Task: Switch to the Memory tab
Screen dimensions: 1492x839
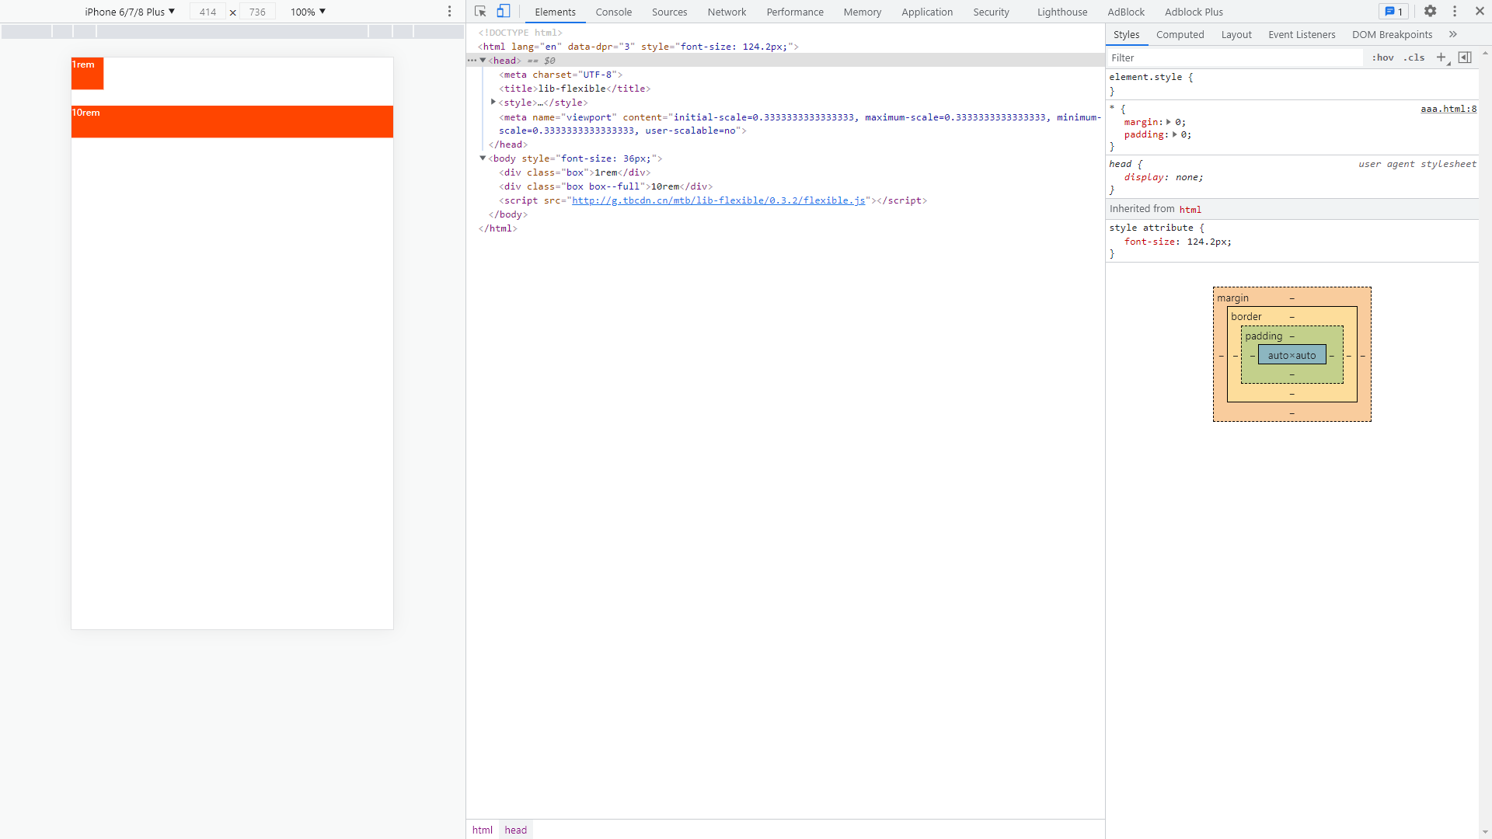Action: tap(863, 12)
